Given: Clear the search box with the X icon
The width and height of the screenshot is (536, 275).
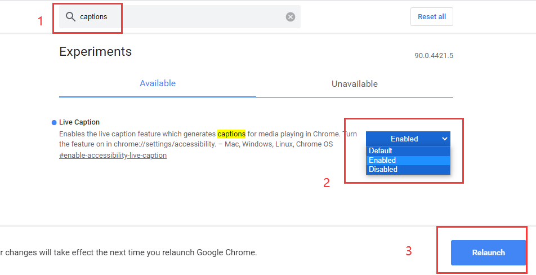Looking at the screenshot, I should click(x=290, y=17).
